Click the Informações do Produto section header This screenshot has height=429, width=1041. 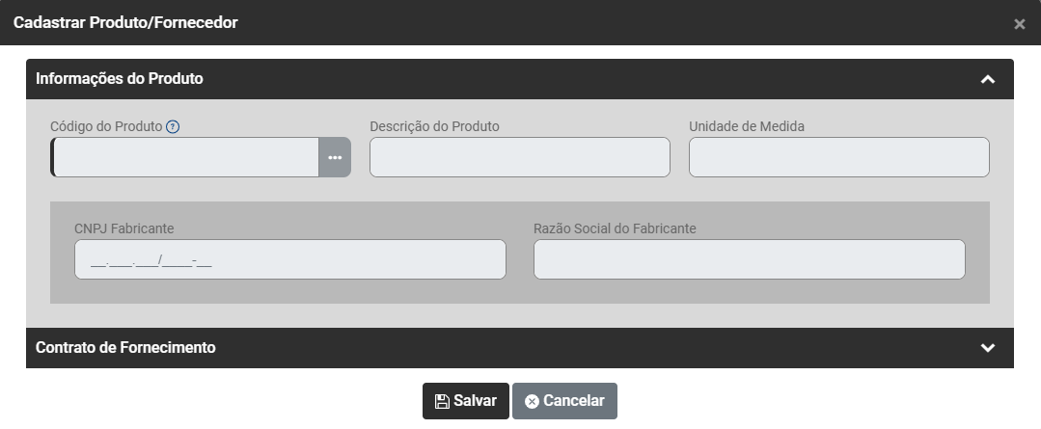pos(120,79)
